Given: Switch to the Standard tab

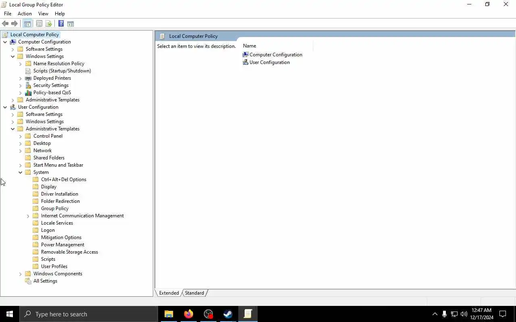Looking at the screenshot, I should [194, 293].
